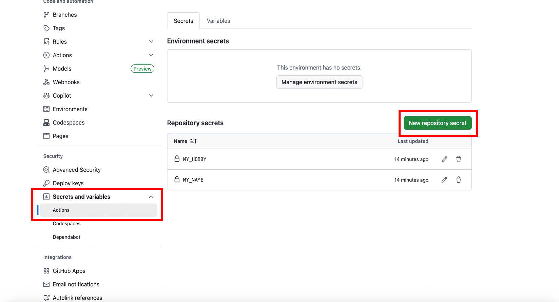559x302 pixels.
Task: Click the Branches icon in sidebar
Action: [x=46, y=15]
